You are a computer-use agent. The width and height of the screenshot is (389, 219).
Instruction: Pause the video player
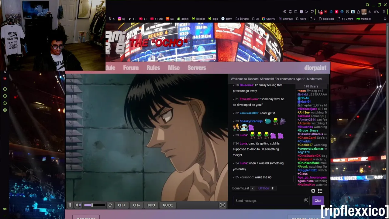[x=70, y=205]
